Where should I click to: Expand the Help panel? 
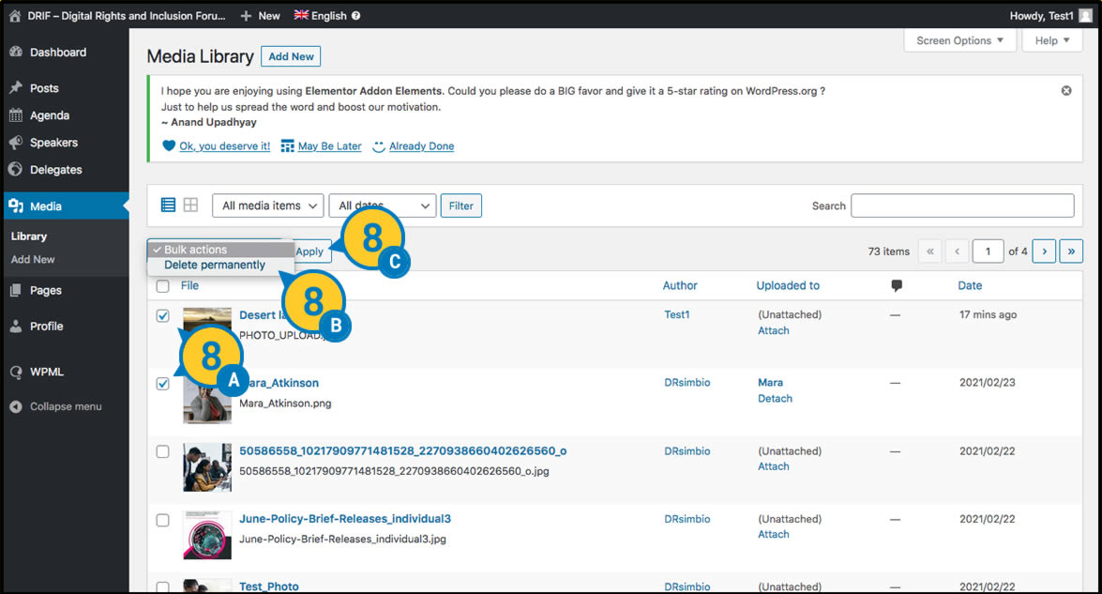point(1051,40)
